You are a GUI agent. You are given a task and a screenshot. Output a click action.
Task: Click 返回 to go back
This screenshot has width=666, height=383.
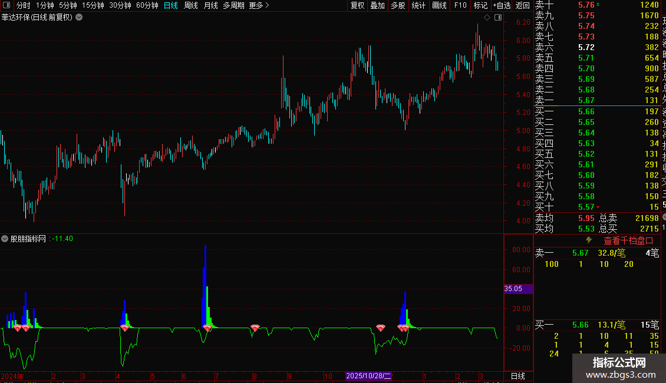tap(522, 5)
